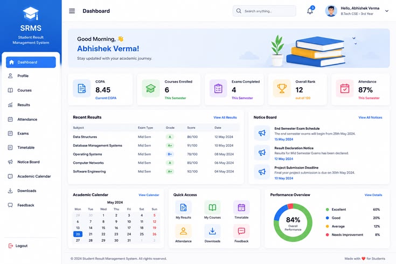Click the Current CGPA label
Screen dimensions: 396x264
point(106,98)
